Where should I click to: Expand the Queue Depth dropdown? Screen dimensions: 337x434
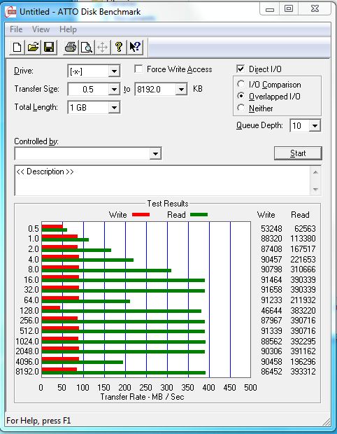(x=315, y=126)
